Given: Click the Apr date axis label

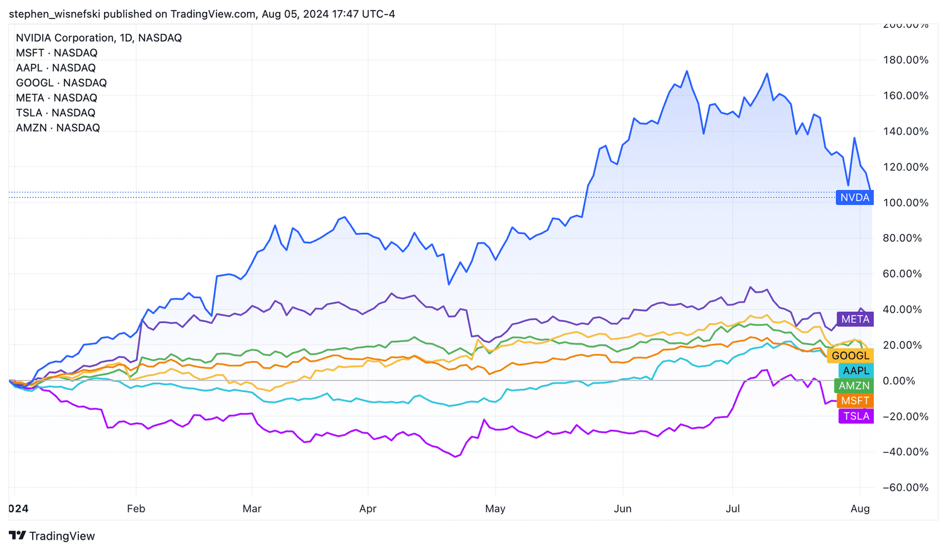Looking at the screenshot, I should coord(367,509).
